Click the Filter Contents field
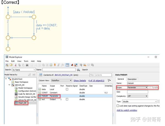 100,75
